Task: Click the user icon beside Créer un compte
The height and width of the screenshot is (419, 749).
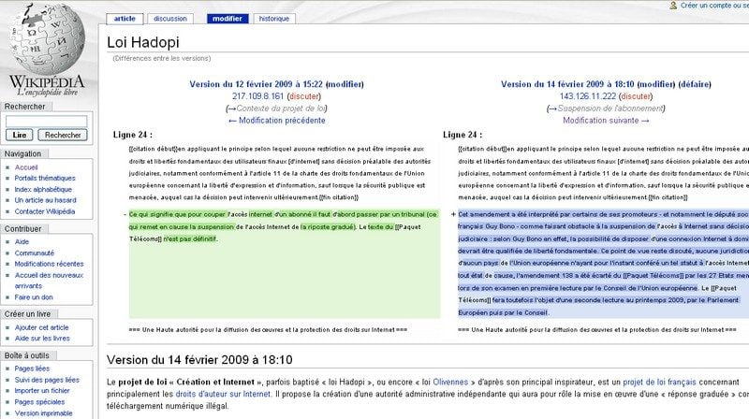Action: coord(674,6)
